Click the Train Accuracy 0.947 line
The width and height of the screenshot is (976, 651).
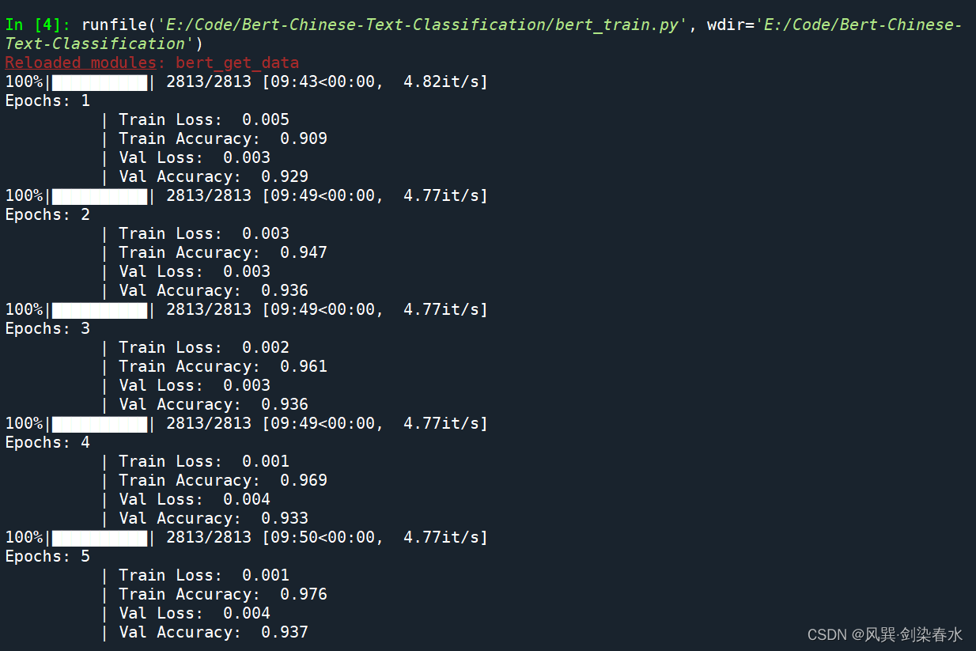pyautogui.click(x=221, y=252)
